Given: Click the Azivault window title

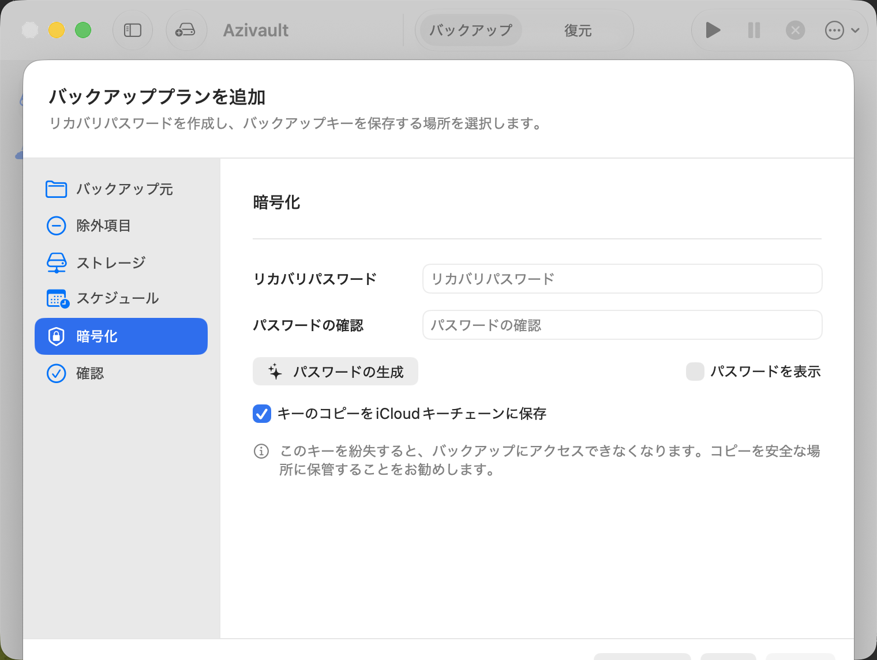Looking at the screenshot, I should (256, 30).
